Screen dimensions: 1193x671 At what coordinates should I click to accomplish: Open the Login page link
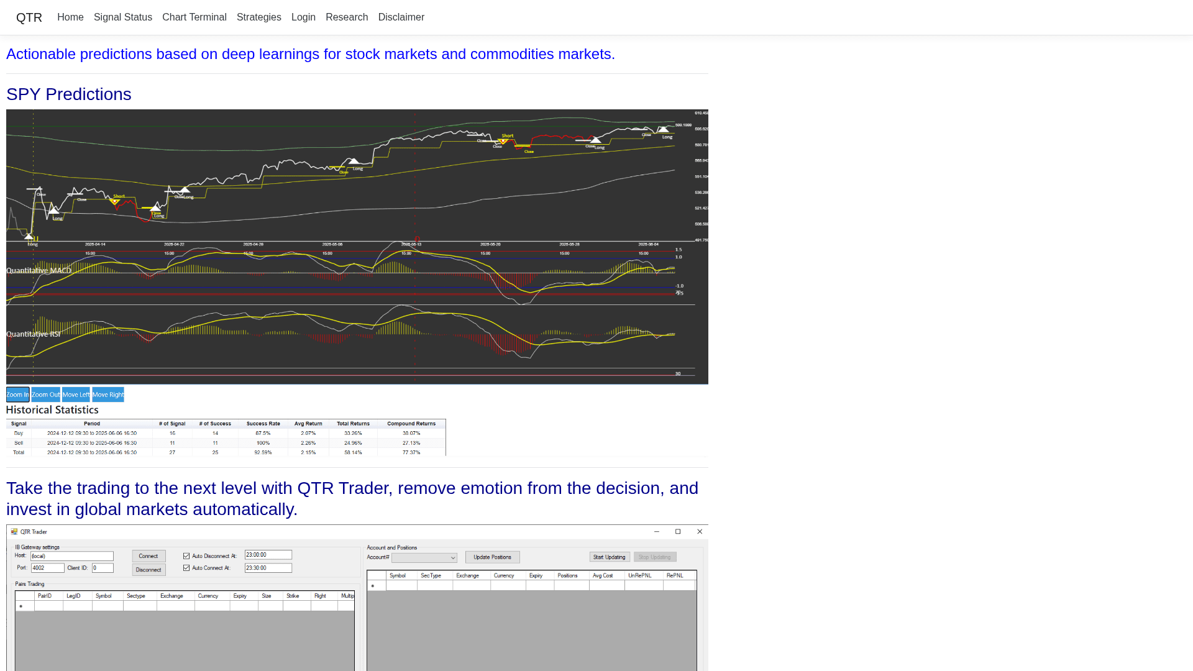pyautogui.click(x=303, y=17)
